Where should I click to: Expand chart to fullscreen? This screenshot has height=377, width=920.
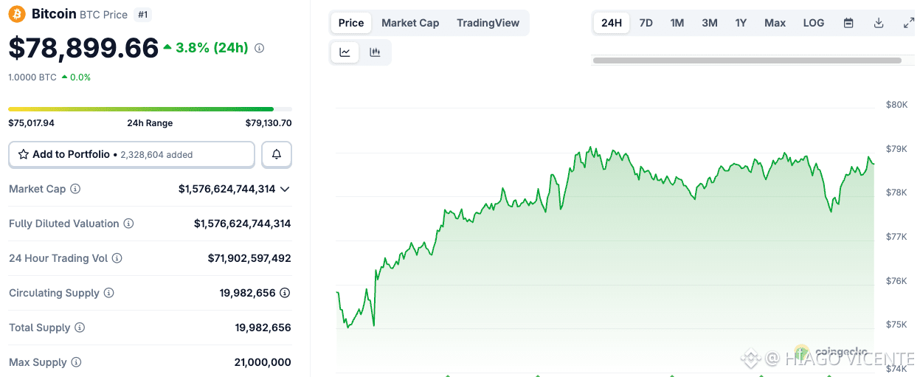click(x=908, y=23)
